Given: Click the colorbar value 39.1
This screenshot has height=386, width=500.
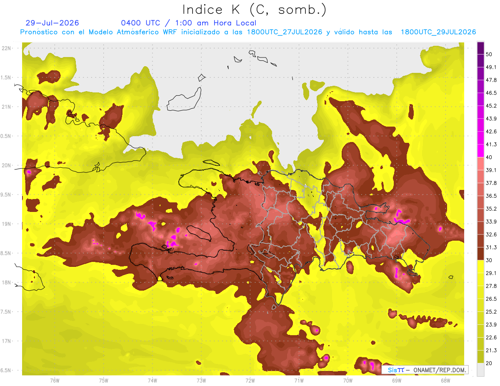Looking at the screenshot, I should 491,170.
